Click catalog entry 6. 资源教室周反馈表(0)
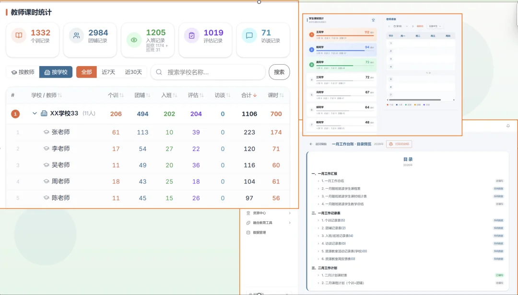The image size is (518, 295). coord(338,259)
